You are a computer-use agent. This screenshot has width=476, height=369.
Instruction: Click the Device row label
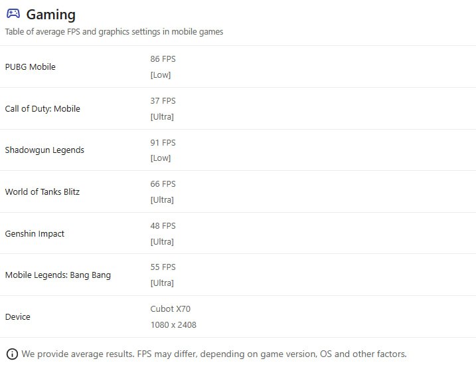[x=18, y=317]
